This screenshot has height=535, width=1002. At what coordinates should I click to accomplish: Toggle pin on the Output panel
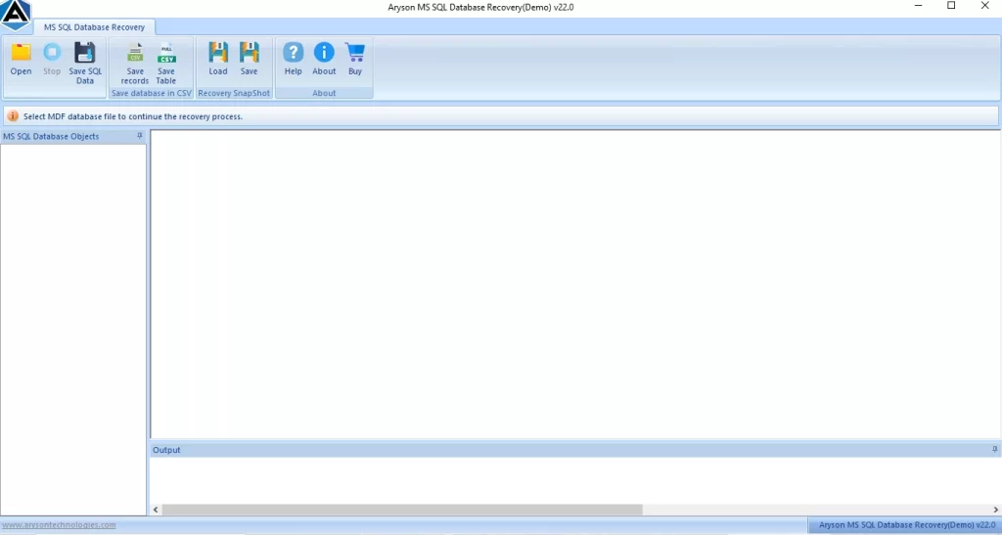click(x=994, y=450)
